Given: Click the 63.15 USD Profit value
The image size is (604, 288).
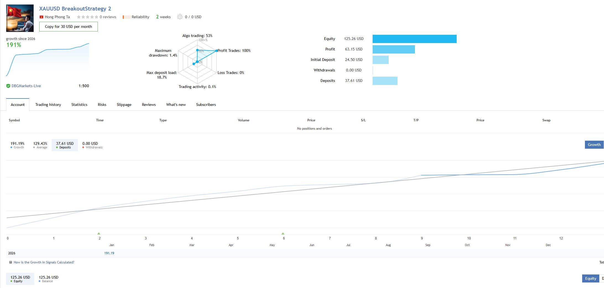Looking at the screenshot, I should point(354,49).
